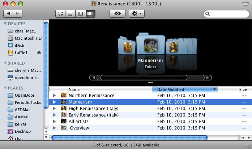Select the Northern Renaissance folder icon
The image size is (252, 149).
64,95
